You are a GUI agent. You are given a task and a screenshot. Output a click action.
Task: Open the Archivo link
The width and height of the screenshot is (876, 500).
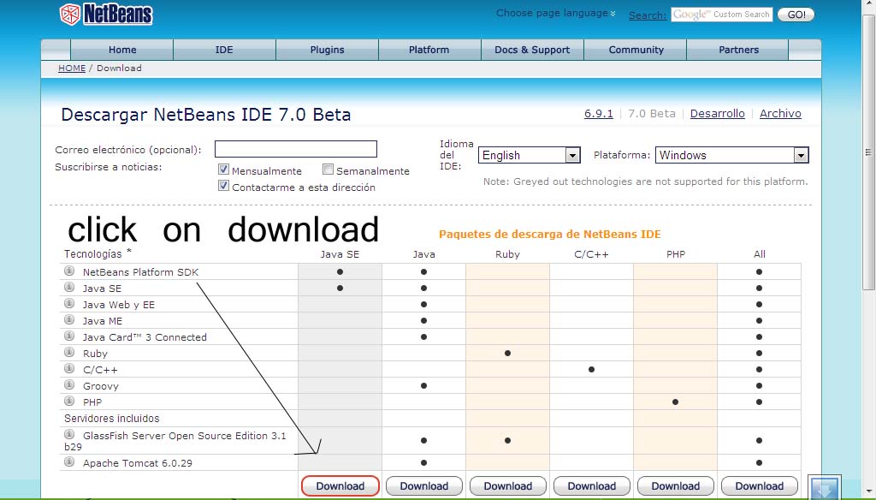(780, 114)
